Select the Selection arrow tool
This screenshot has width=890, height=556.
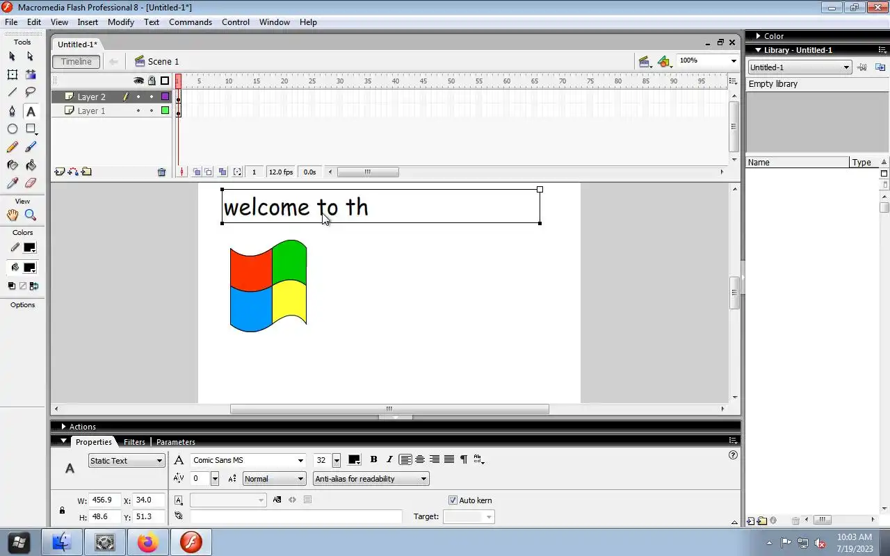[x=12, y=56]
